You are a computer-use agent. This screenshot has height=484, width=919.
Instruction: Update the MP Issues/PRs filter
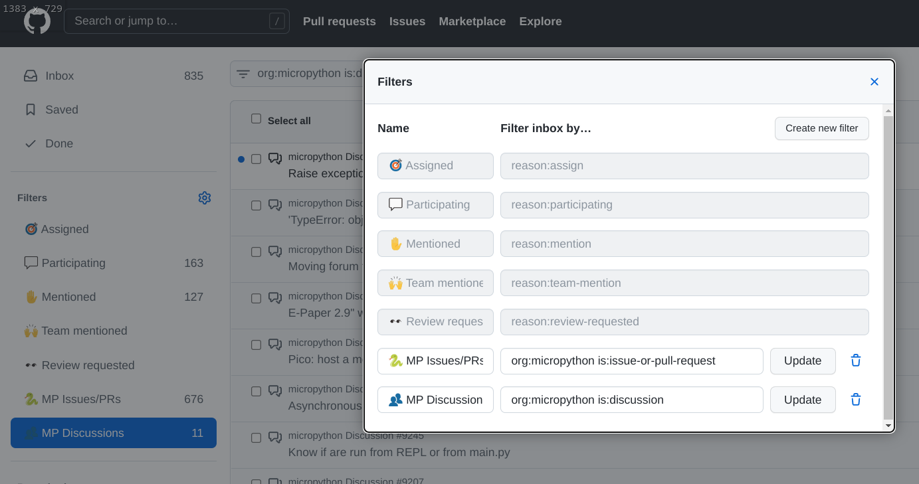point(803,361)
